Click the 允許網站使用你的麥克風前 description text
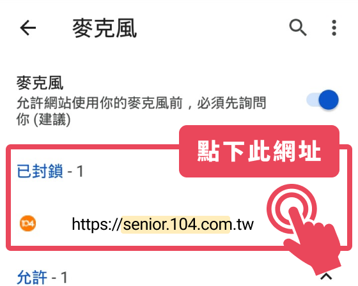 pyautogui.click(x=99, y=103)
